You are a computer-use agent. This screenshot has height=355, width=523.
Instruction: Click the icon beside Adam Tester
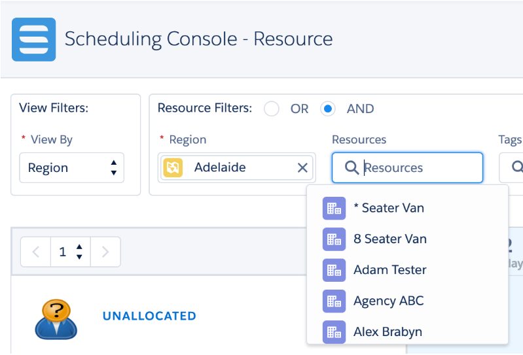tap(334, 270)
